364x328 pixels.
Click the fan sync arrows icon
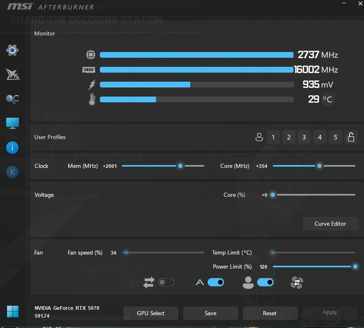[149, 283]
